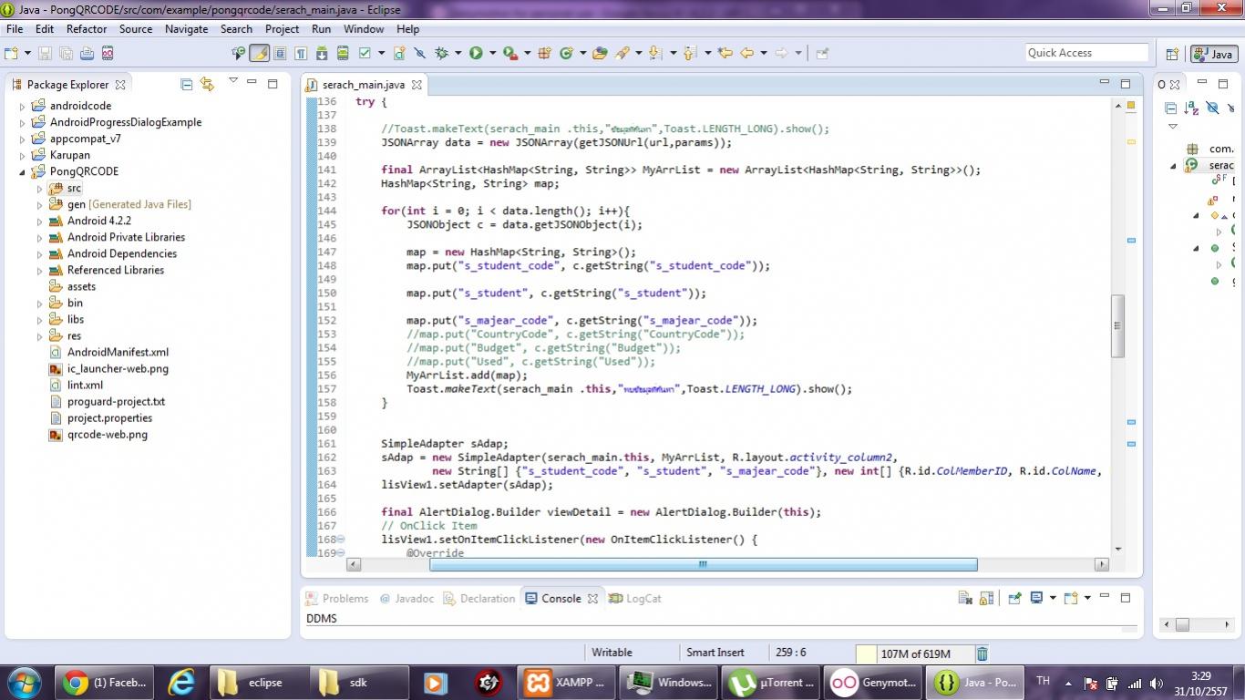The height and width of the screenshot is (700, 1245).
Task: Click the Lint warnings checkmark icon
Action: pos(365,53)
